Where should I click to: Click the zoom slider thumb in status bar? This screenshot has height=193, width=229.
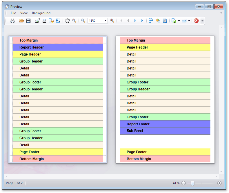(x=193, y=183)
